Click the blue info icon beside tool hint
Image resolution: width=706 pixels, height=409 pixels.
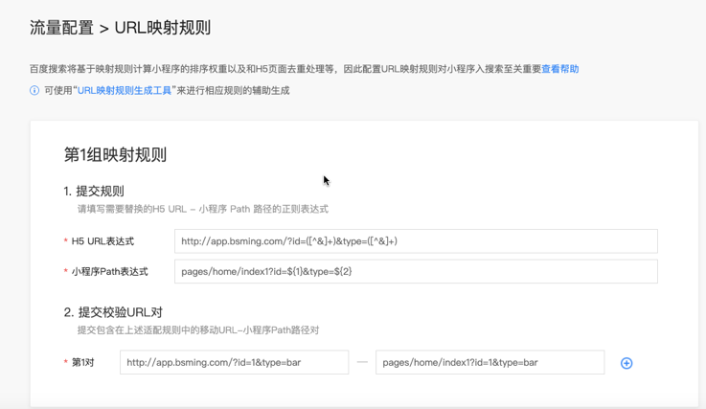[34, 91]
